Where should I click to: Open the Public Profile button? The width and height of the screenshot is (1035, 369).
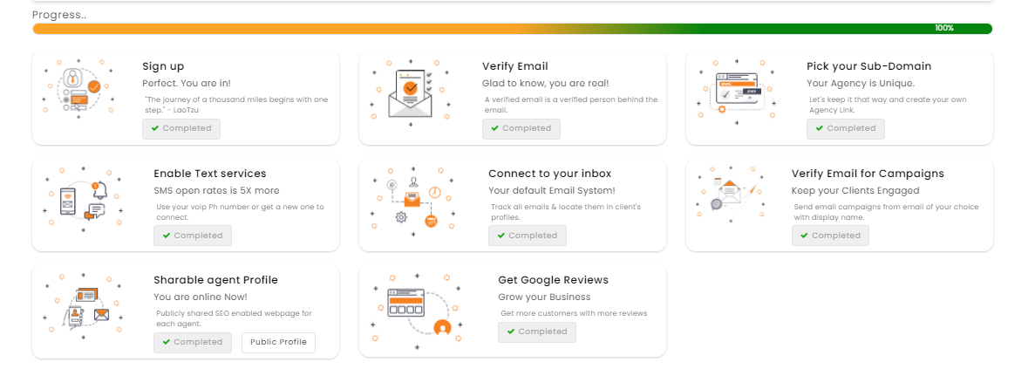278,343
